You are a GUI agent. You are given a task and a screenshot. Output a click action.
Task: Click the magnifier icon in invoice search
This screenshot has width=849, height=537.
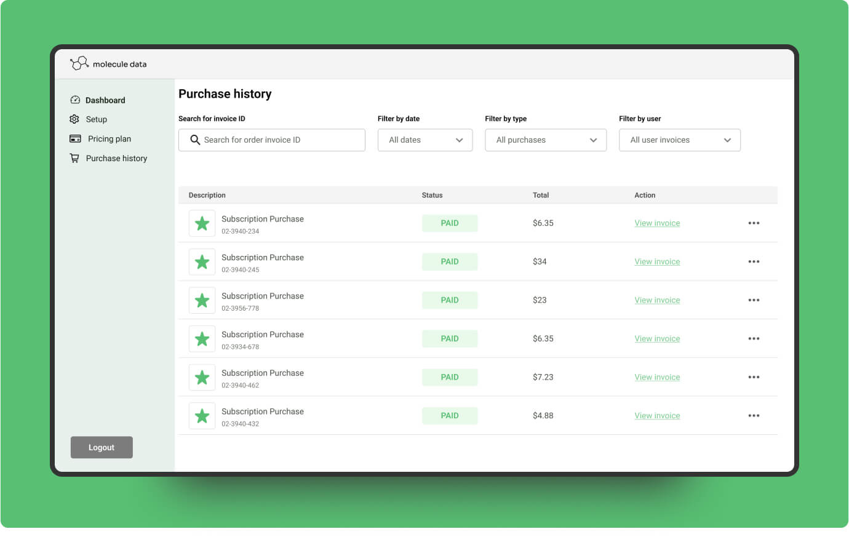click(x=195, y=140)
